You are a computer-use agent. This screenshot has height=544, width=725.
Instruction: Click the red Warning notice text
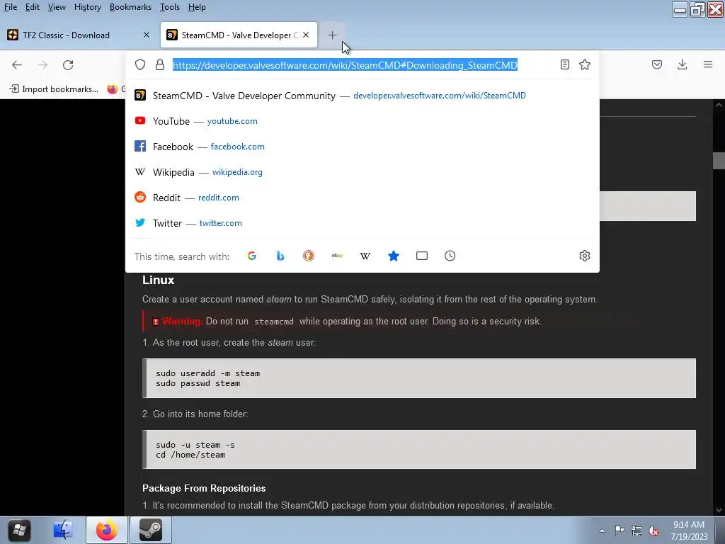pos(182,321)
